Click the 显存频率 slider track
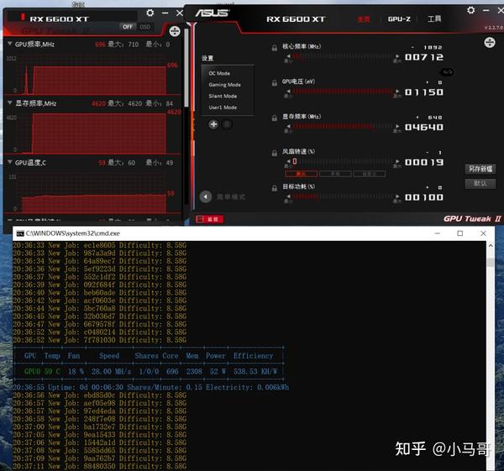This screenshot has height=471, width=504. 343,127
